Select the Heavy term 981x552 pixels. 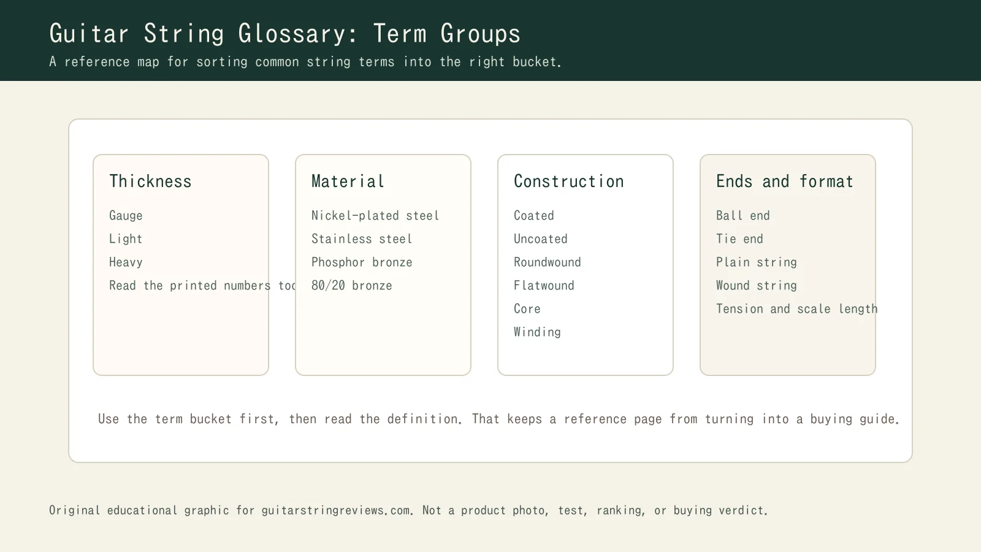tap(125, 262)
